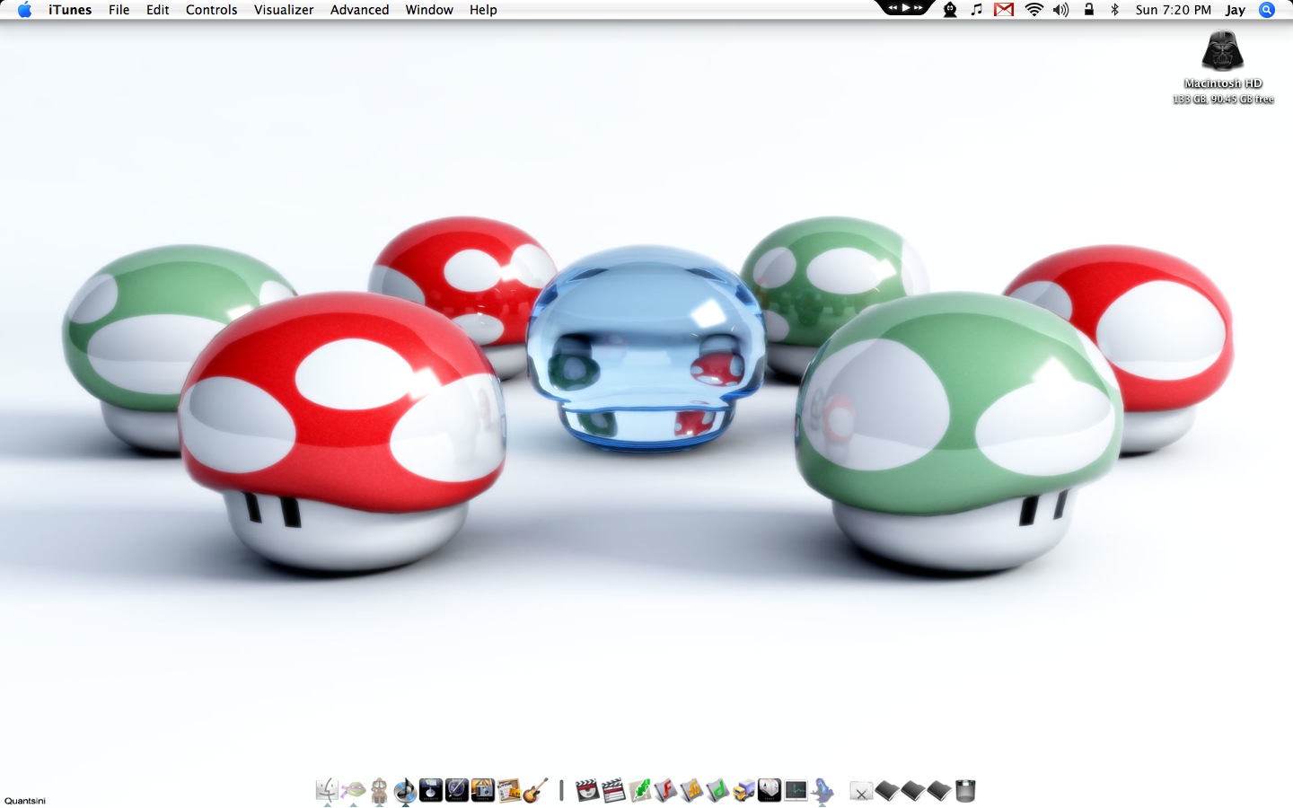Open Spotlight search
The image size is (1293, 808).
click(1267, 10)
